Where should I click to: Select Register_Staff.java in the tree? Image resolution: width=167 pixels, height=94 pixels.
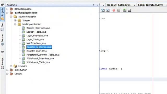click(37, 51)
